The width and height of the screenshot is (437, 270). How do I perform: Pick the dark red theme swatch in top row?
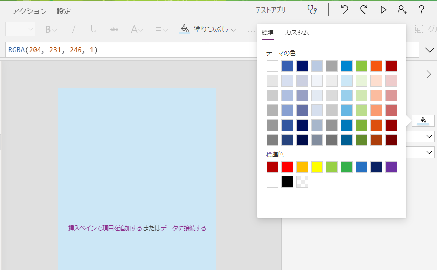tap(391, 66)
